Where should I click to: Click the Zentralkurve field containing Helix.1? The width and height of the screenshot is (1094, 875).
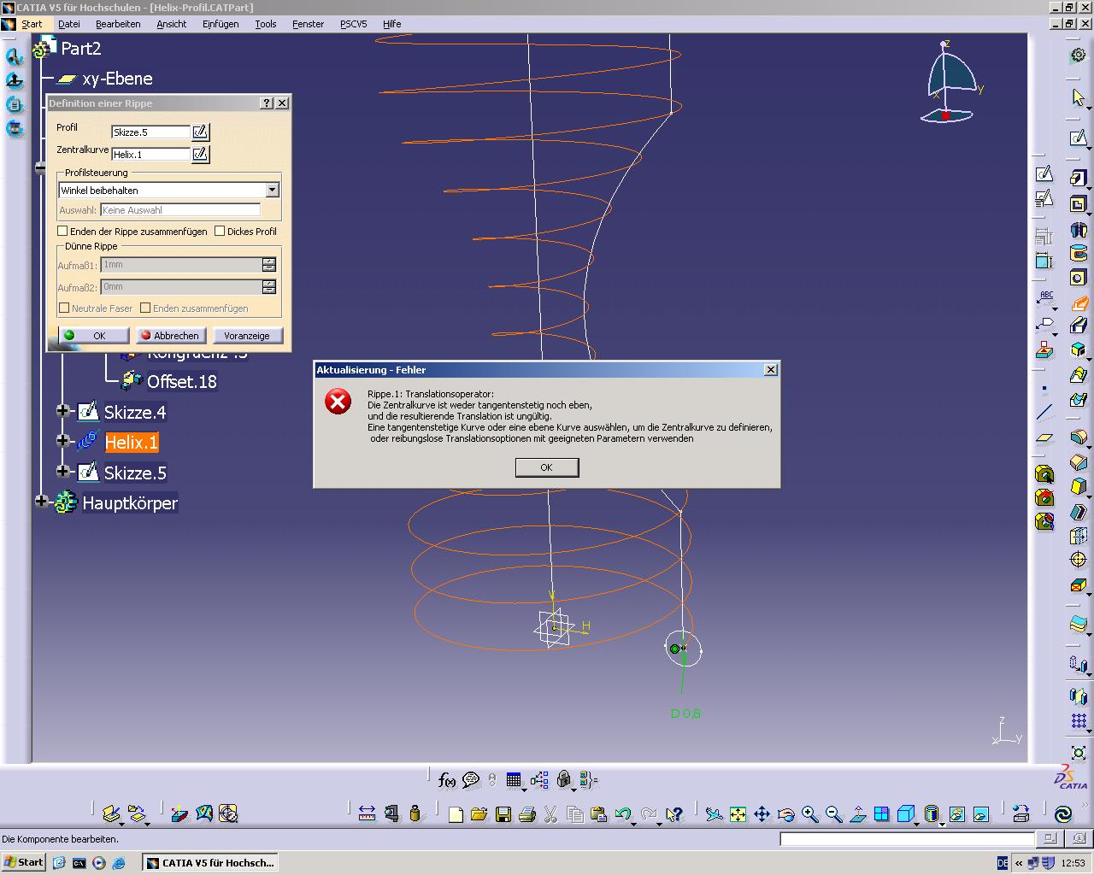pyautogui.click(x=150, y=155)
